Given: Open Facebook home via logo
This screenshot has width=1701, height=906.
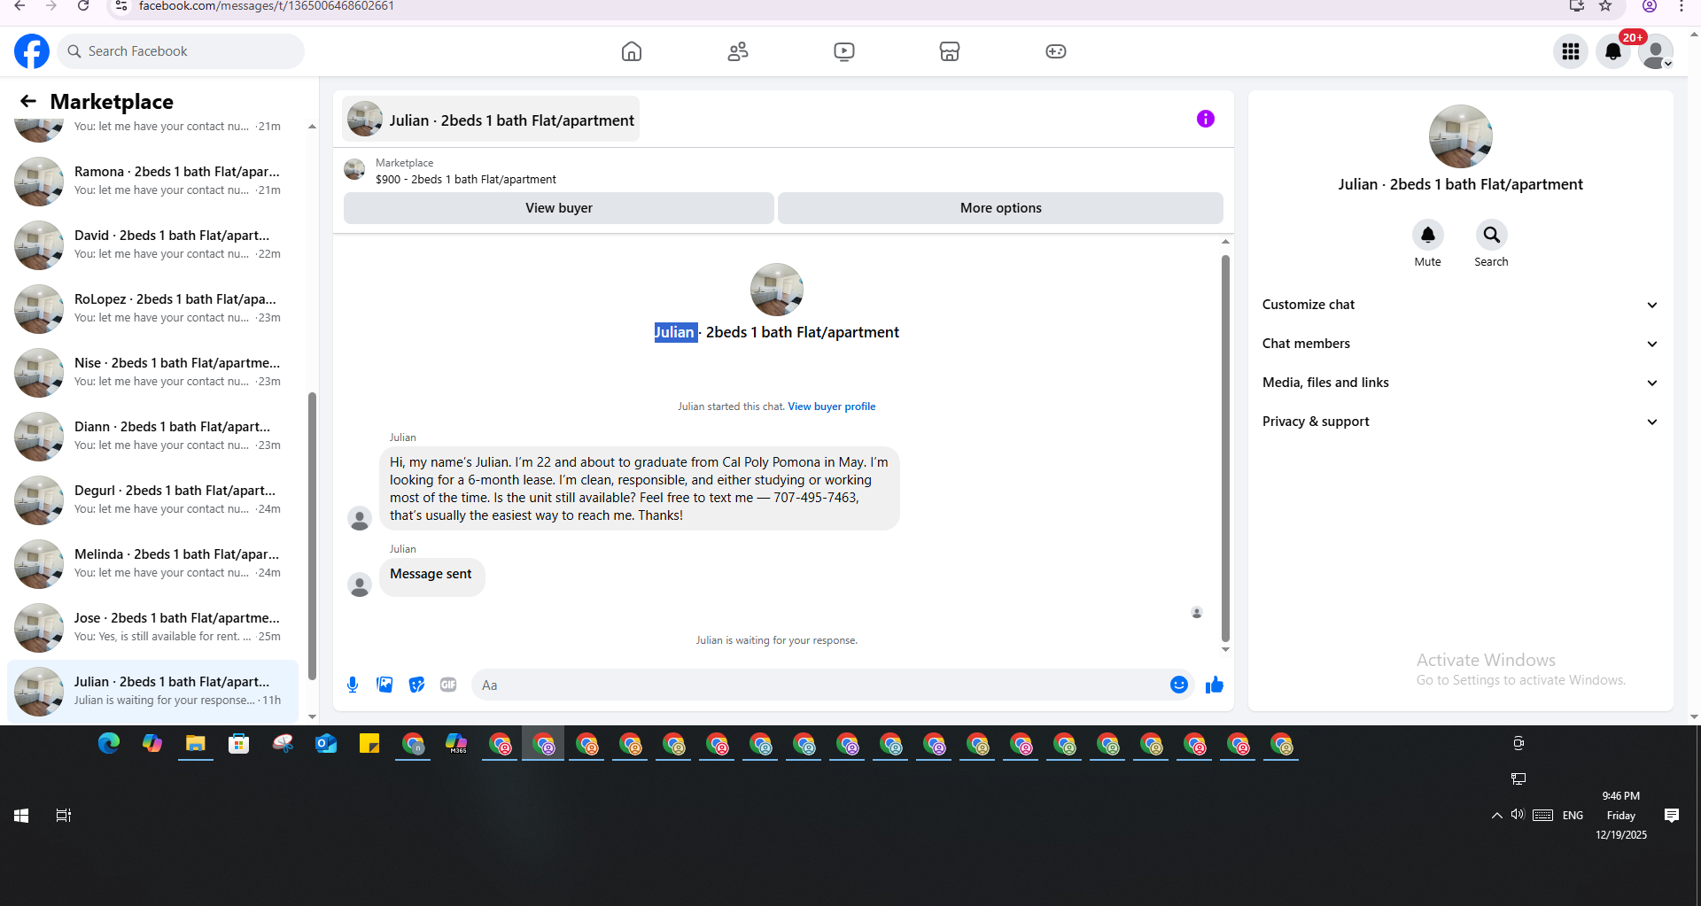Looking at the screenshot, I should tap(32, 51).
